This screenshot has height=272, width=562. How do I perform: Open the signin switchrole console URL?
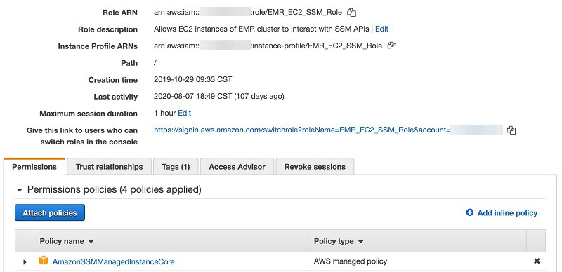coord(302,130)
